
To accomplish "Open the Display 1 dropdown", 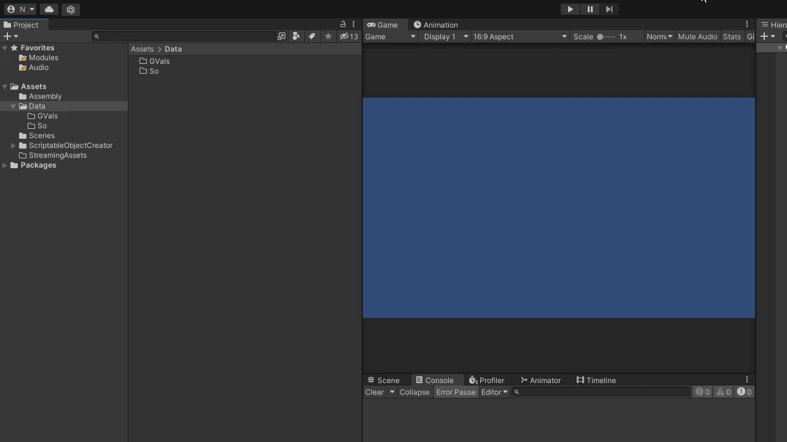I will coord(445,36).
